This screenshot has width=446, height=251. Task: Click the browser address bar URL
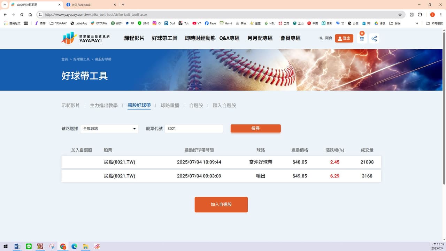(x=96, y=15)
